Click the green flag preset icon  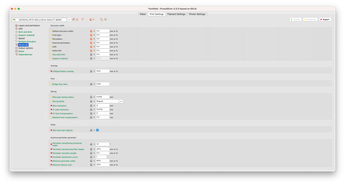click(14, 20)
